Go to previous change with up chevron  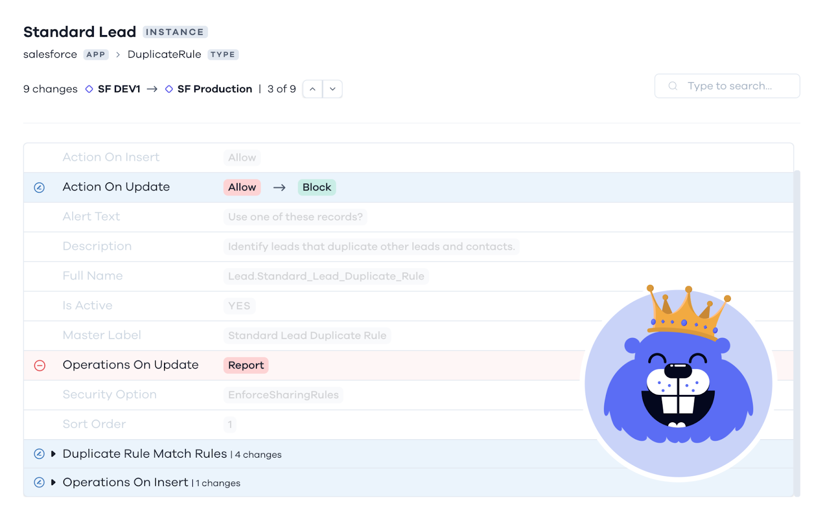tap(312, 89)
